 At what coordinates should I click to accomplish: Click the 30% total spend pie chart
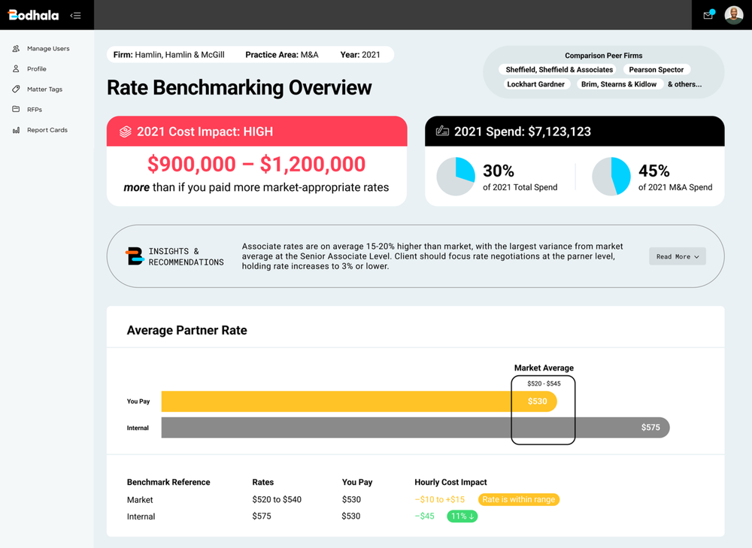coord(456,177)
